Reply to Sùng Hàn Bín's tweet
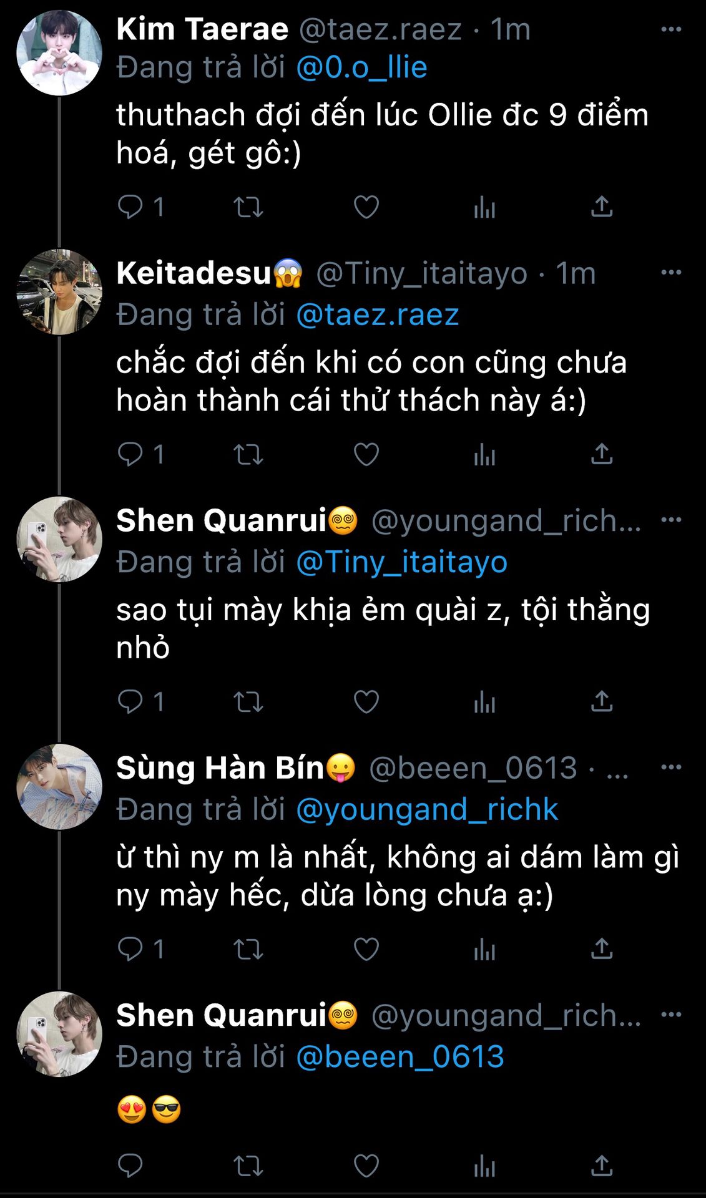706x1198 pixels. [x=130, y=949]
